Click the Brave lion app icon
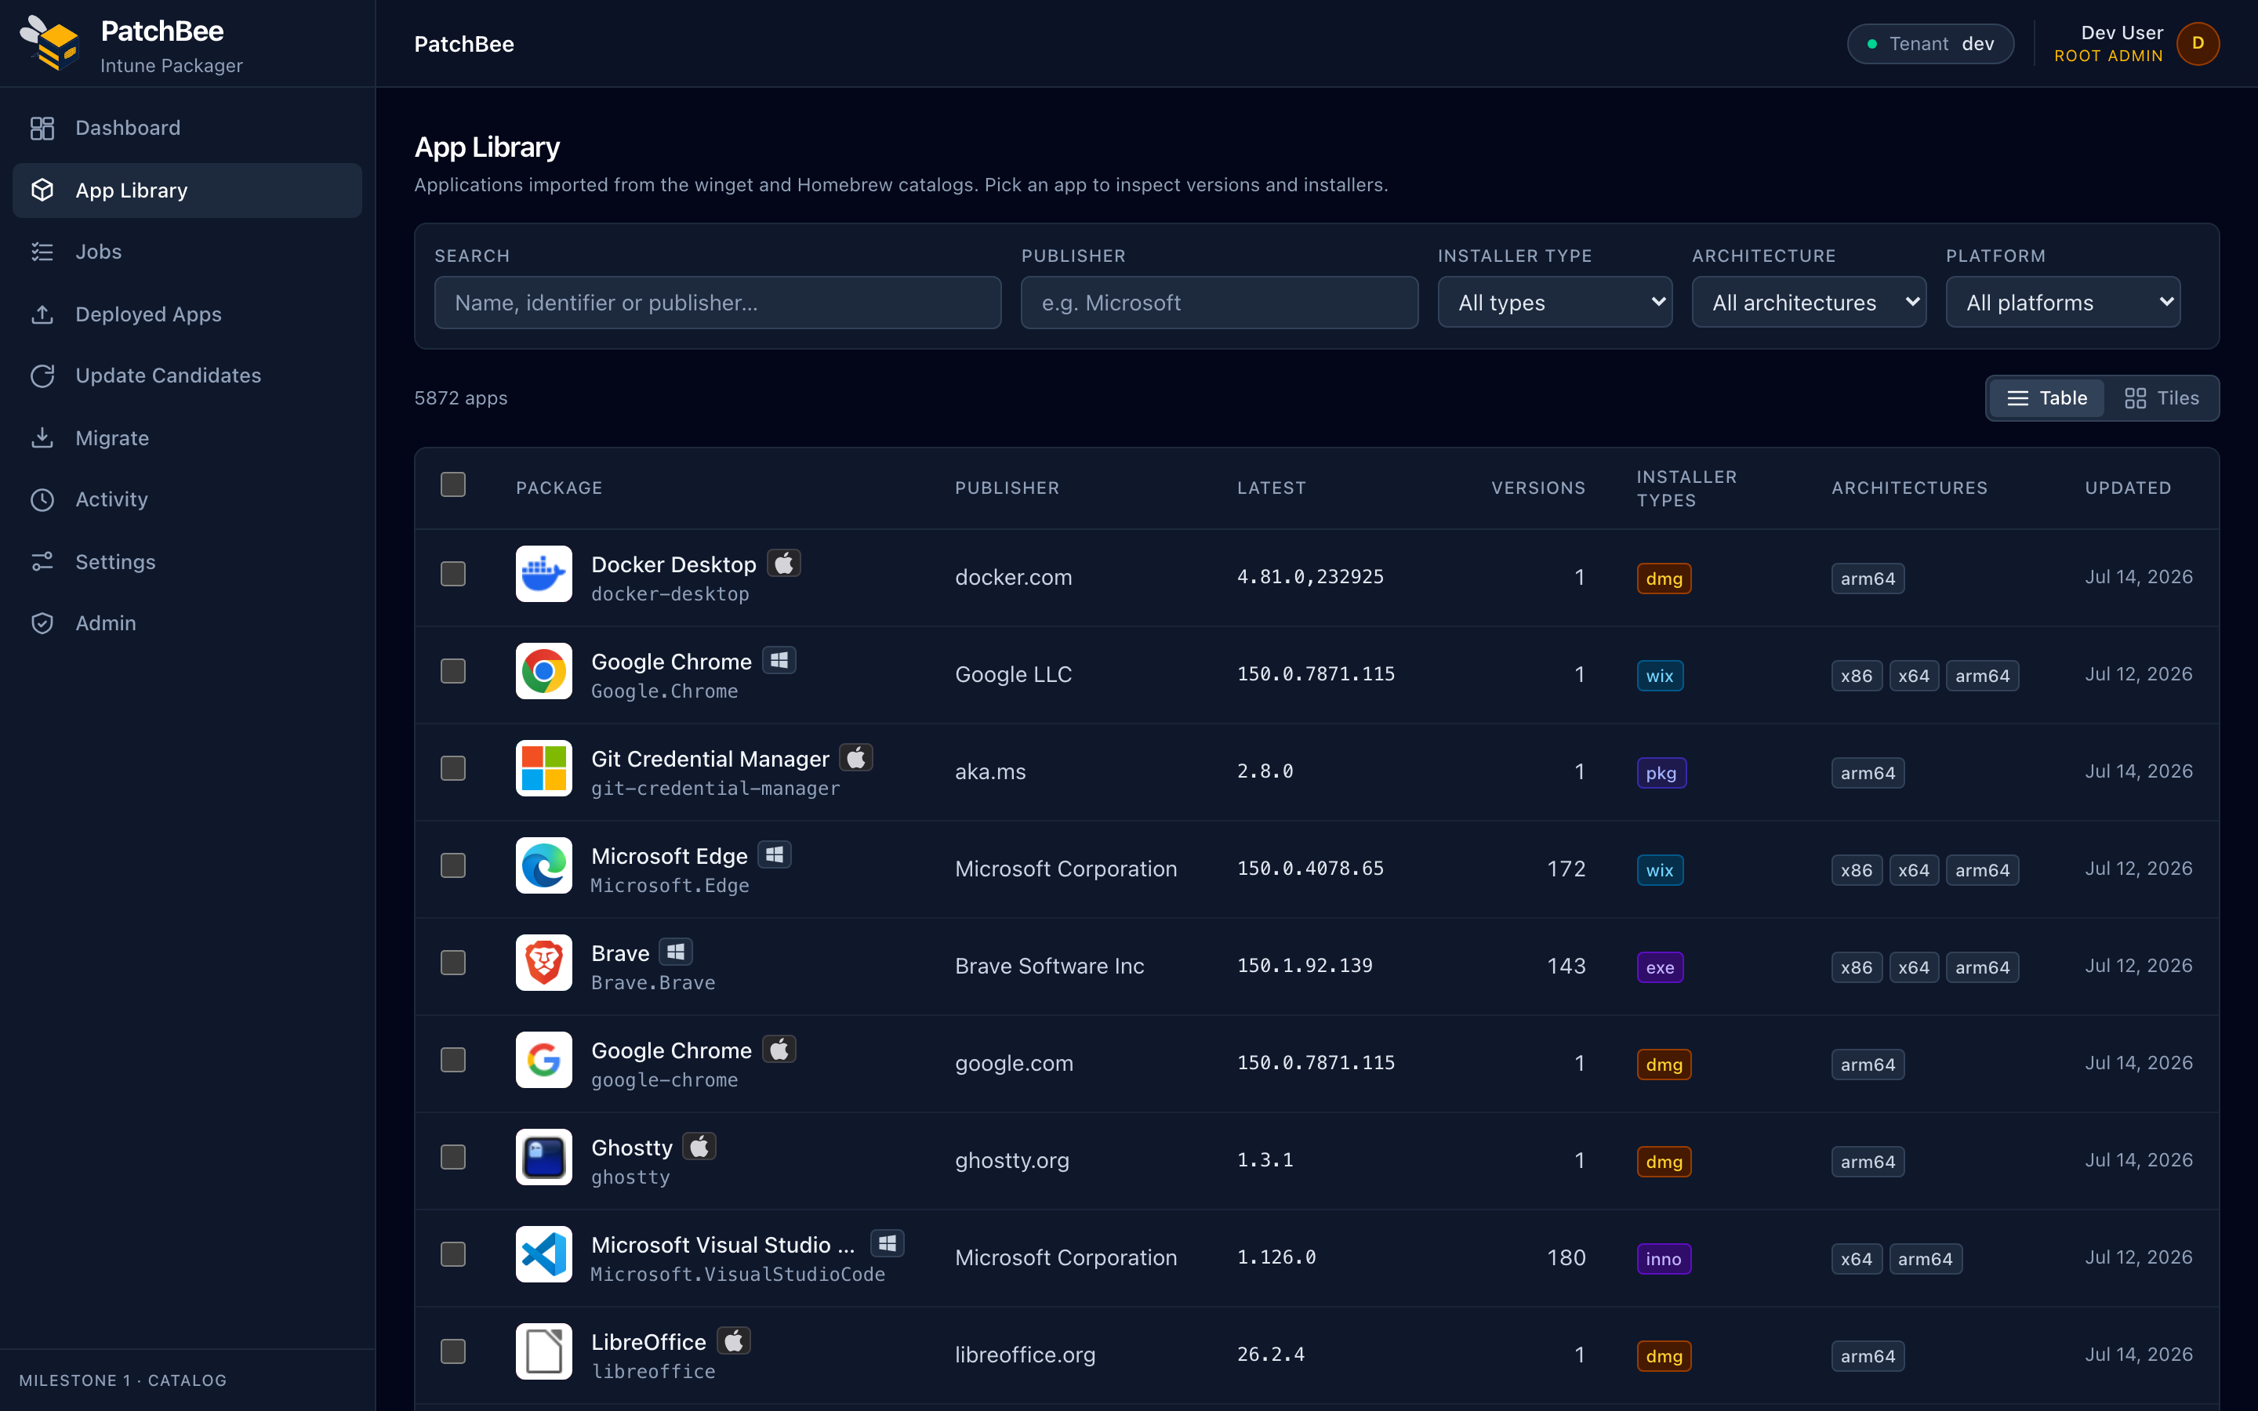This screenshot has height=1411, width=2258. (544, 962)
